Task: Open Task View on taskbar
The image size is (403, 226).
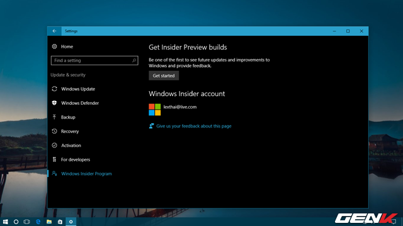Action: [x=26, y=222]
